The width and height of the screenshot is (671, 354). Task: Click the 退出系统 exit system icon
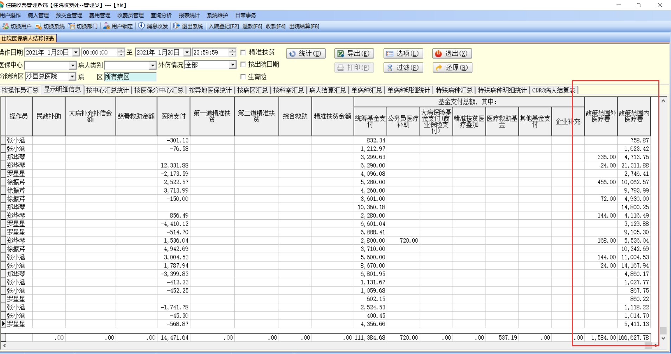tap(176, 26)
